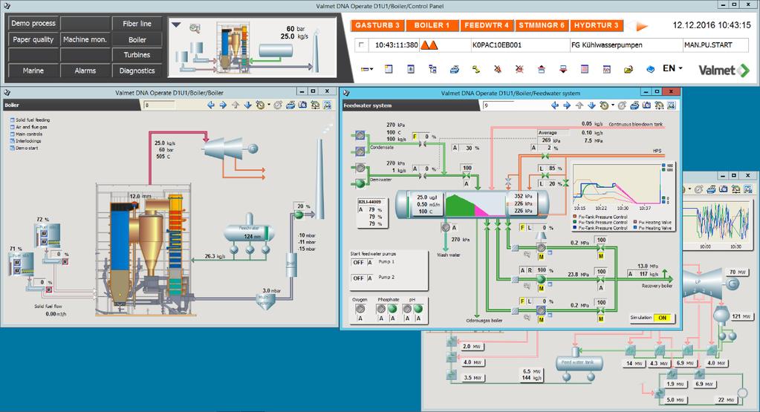Viewport: 760px width, 412px height.
Task: Print the Boiler window display
Action: [x=290, y=105]
